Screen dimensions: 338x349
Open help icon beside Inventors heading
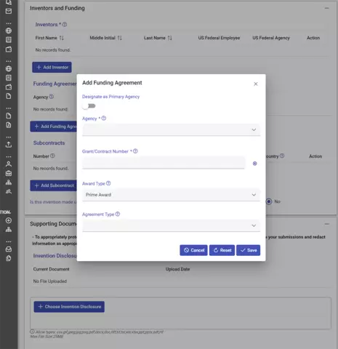pyautogui.click(x=65, y=25)
